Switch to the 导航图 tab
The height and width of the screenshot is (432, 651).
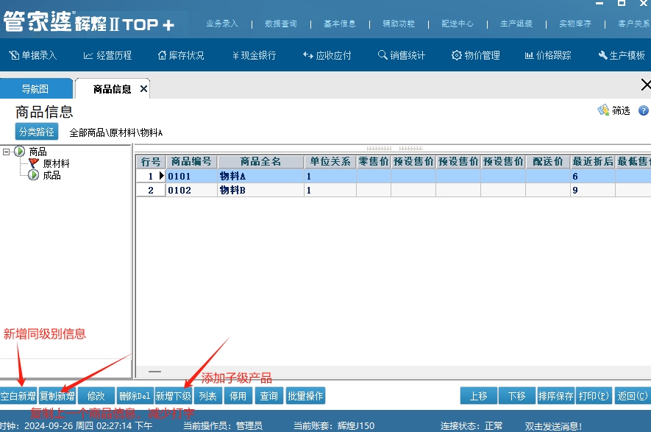(36, 89)
